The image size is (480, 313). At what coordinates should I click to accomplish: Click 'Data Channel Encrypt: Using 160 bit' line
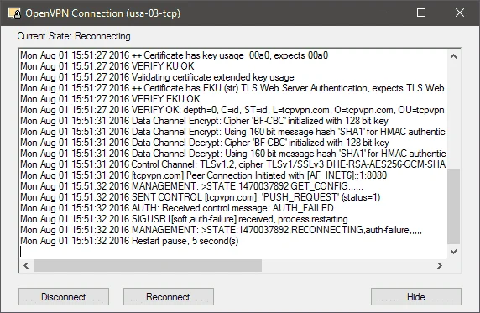click(232, 132)
